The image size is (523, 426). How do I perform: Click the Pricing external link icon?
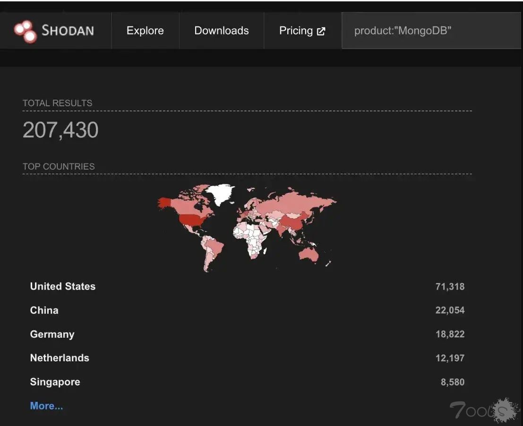click(321, 32)
